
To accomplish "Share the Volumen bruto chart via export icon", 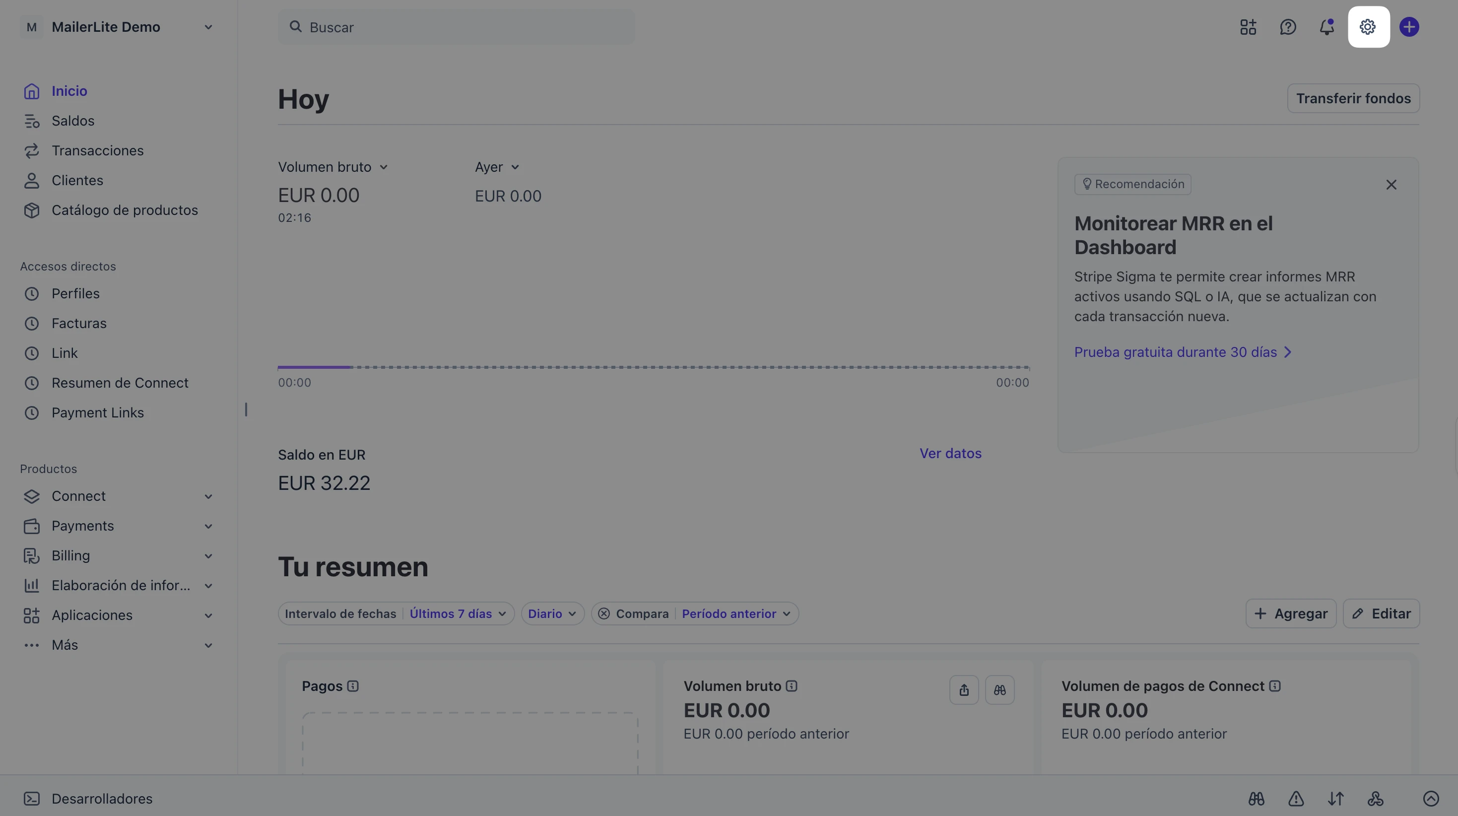I will [964, 690].
